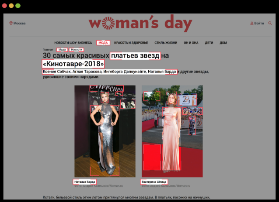Choose ОН И ОНА in navigation

point(191,43)
